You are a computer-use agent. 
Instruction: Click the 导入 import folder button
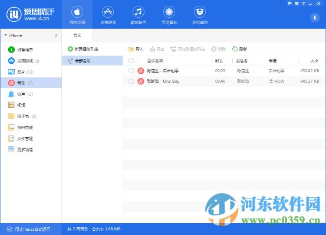pyautogui.click(x=136, y=49)
